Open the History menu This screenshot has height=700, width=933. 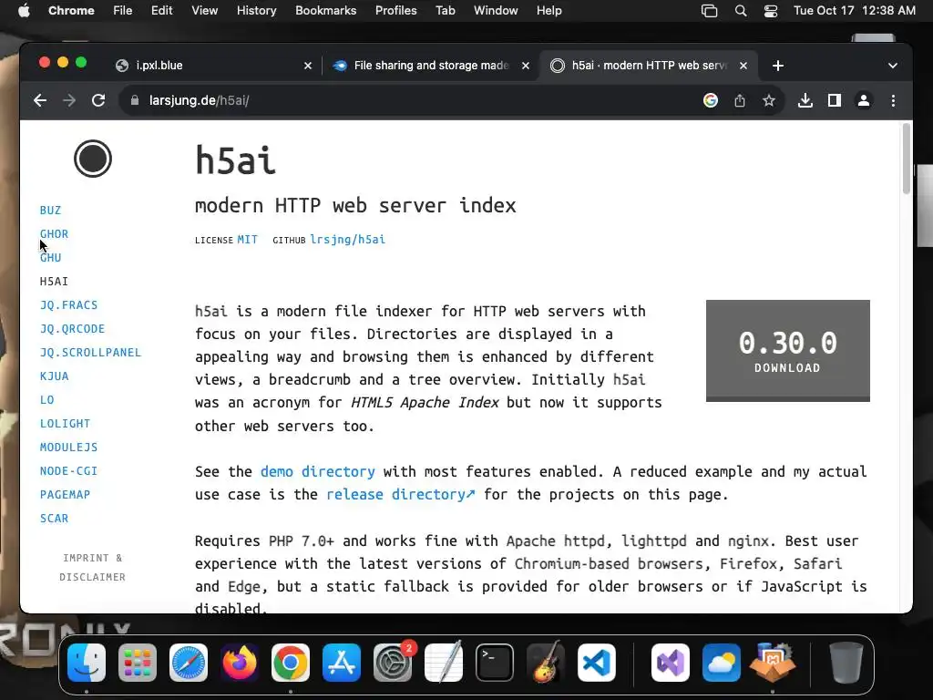click(x=256, y=10)
